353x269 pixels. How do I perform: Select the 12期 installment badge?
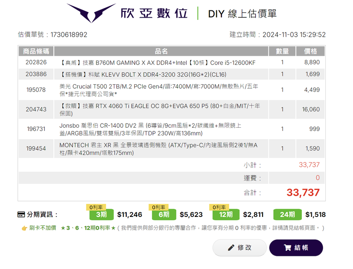point(226,215)
